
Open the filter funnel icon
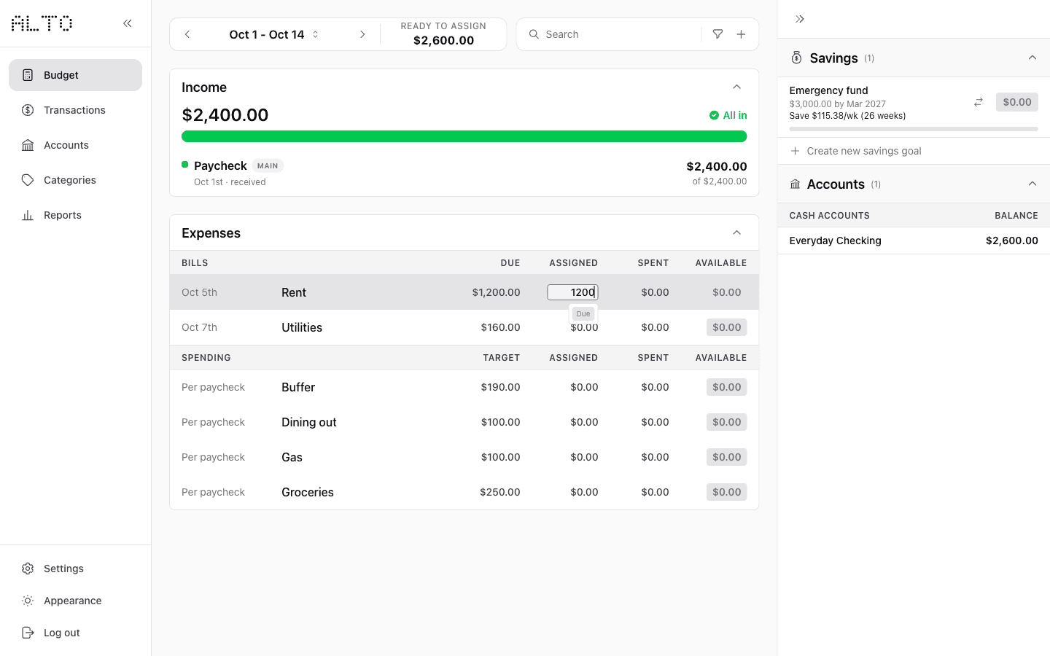pyautogui.click(x=718, y=34)
